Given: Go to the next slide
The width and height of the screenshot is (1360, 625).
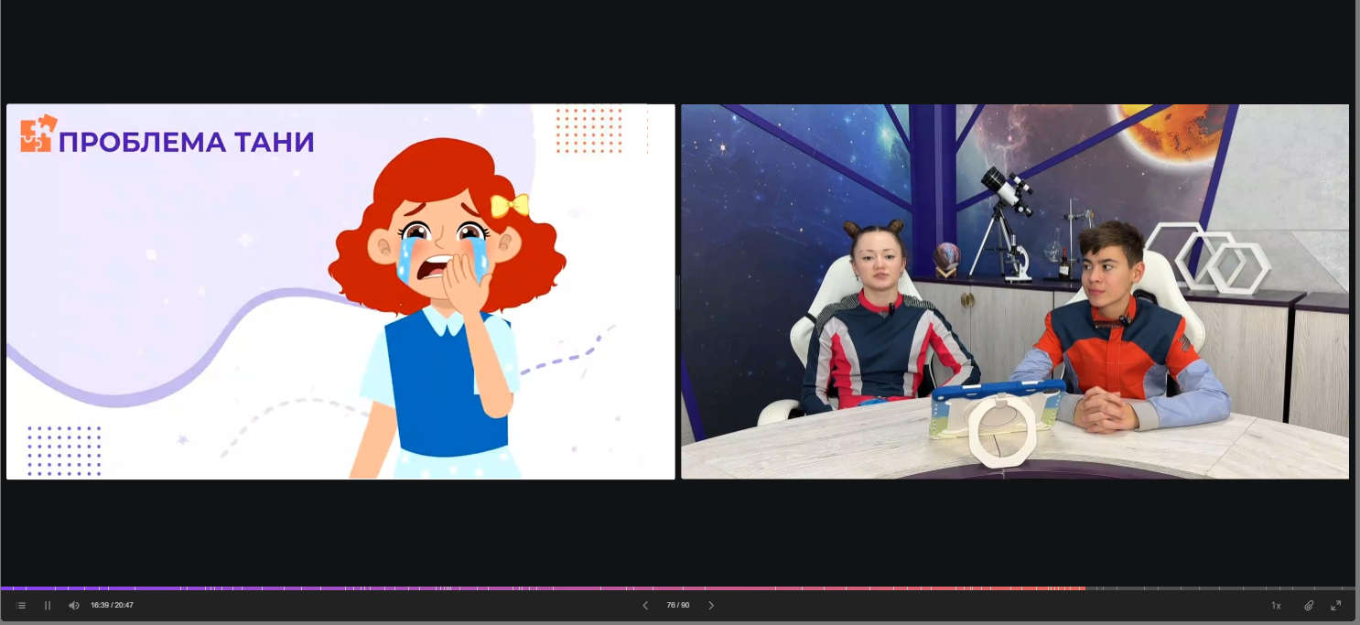Looking at the screenshot, I should coord(711,606).
